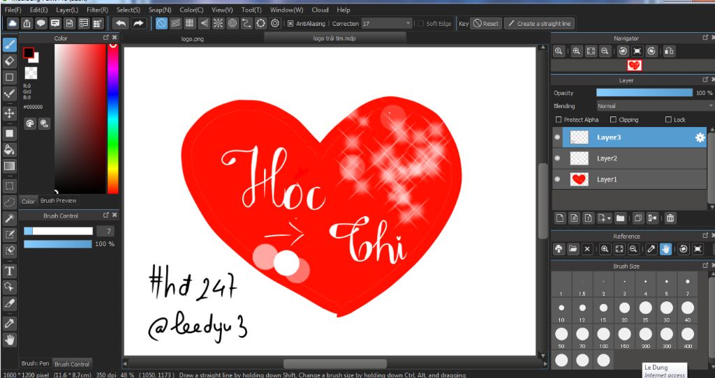Screen dimensions: 715x378
Task: Open reference image folder icon
Action: point(573,249)
